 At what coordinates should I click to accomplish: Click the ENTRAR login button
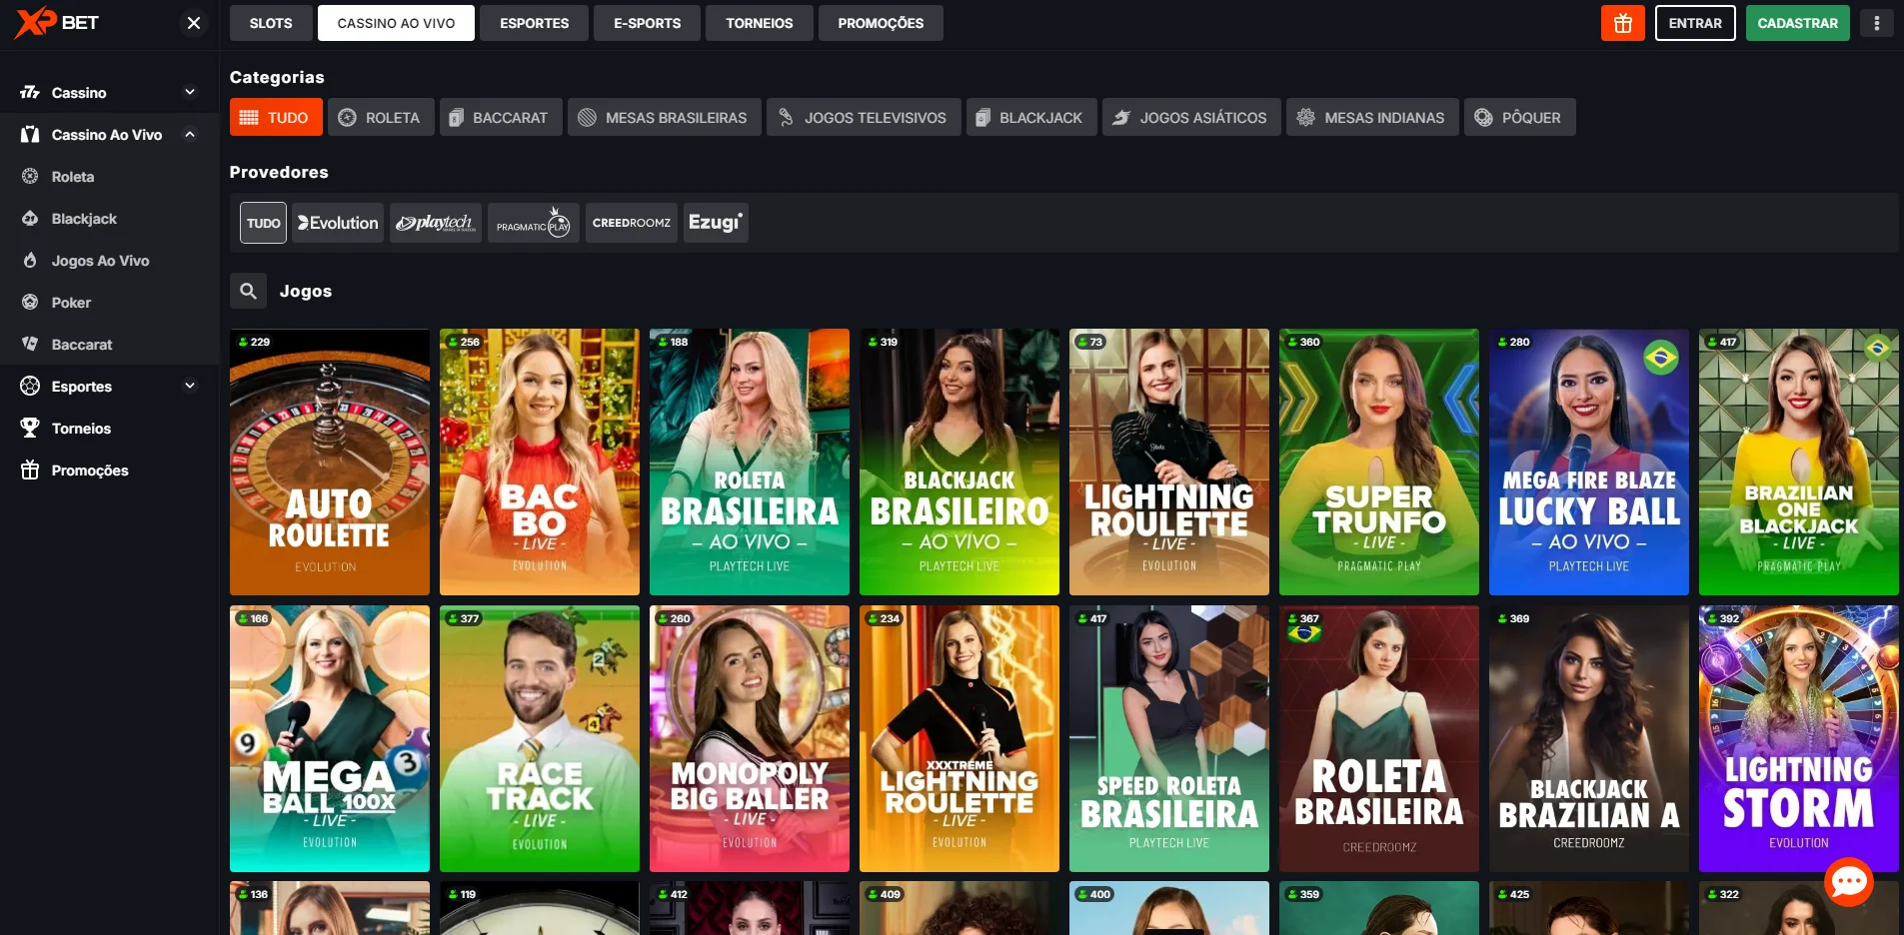1695,23
